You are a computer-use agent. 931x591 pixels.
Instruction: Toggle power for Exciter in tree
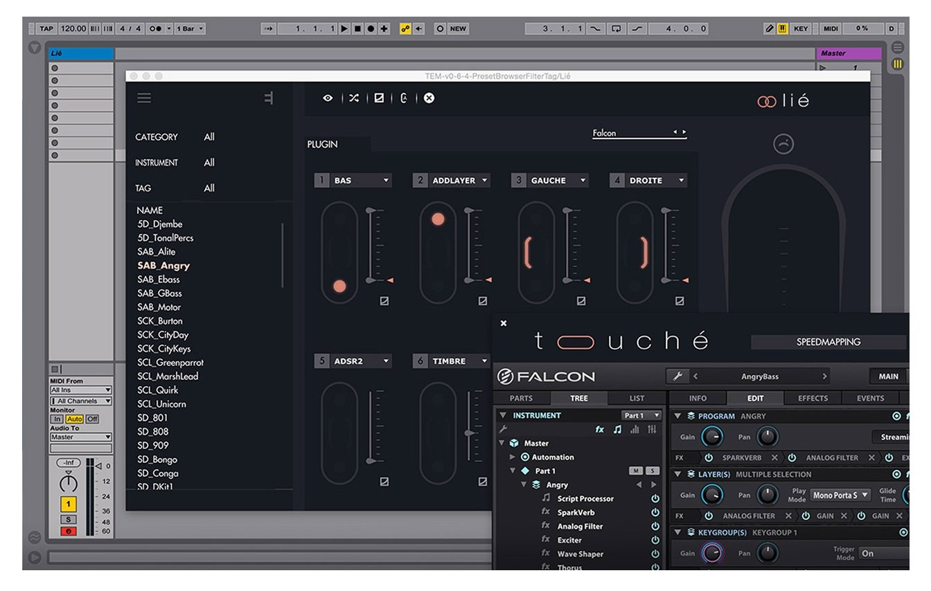(x=655, y=540)
